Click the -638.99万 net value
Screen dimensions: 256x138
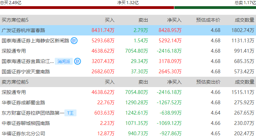click(171, 113)
